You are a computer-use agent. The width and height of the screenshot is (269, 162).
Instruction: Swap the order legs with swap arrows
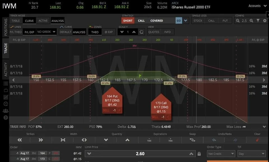192,140
